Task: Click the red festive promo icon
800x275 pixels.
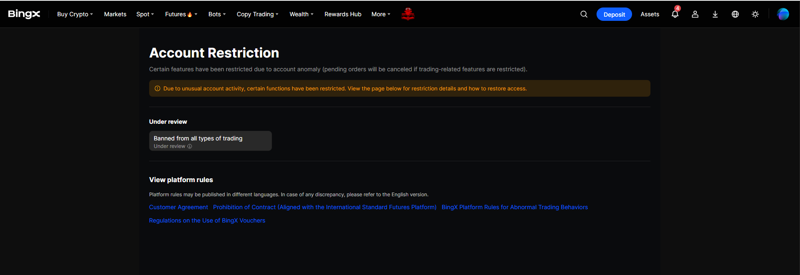Action: (x=408, y=14)
